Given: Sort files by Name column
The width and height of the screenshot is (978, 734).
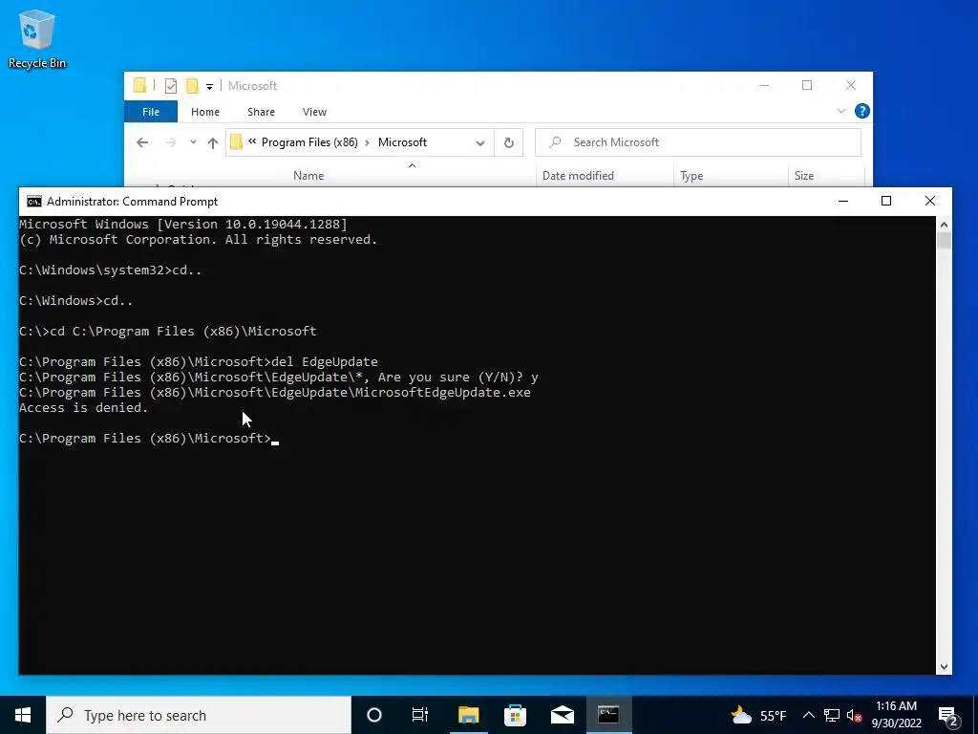Looking at the screenshot, I should click(308, 176).
